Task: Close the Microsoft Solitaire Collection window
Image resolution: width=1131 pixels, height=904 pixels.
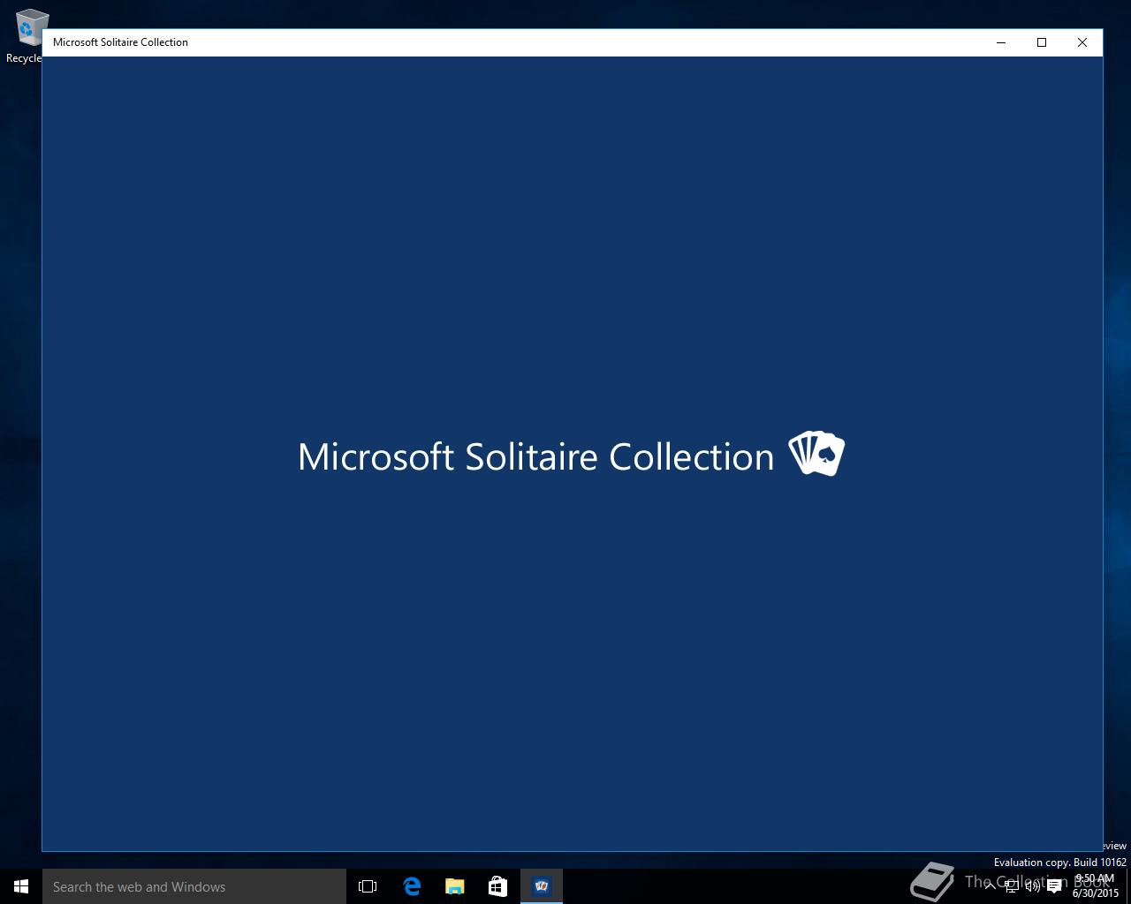Action: point(1082,42)
